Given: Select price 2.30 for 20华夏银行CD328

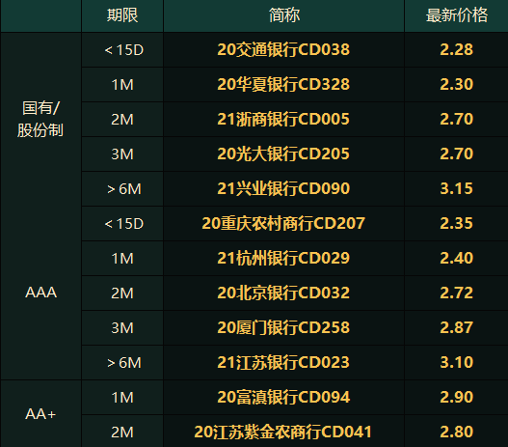Looking at the screenshot, I should (456, 85).
